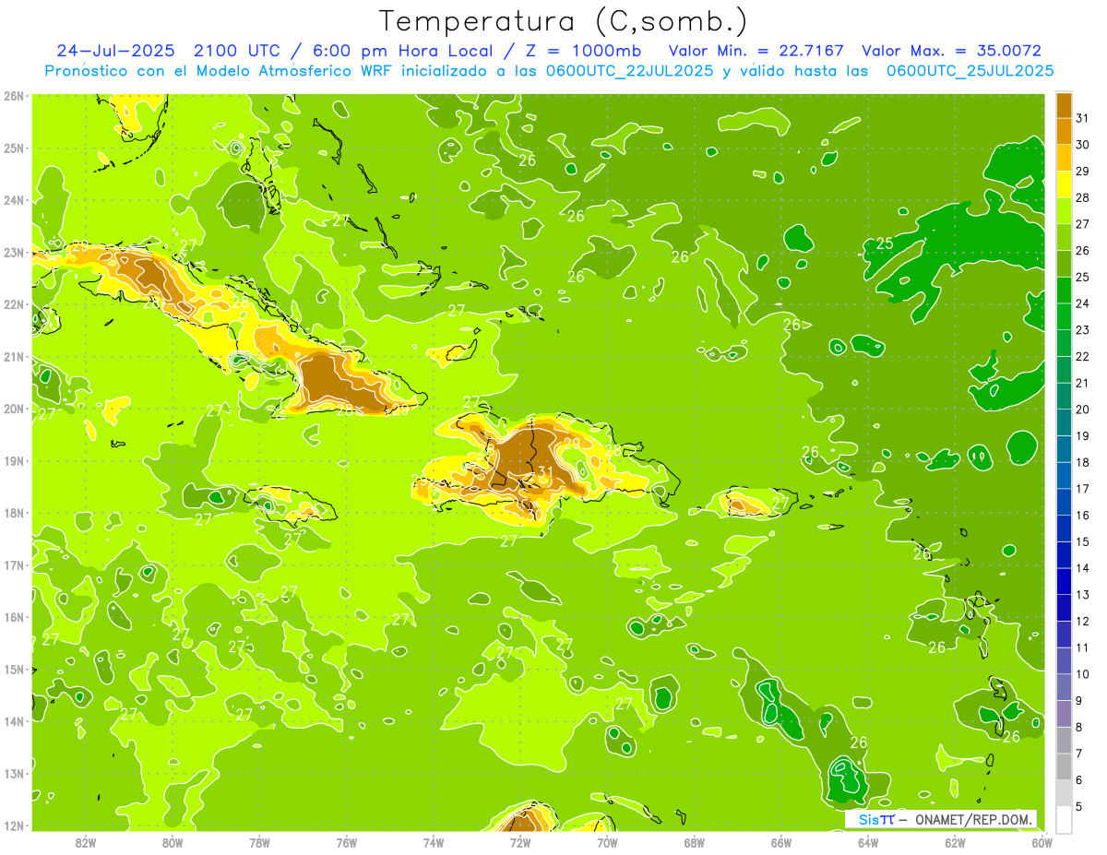
Task: Click the latitude label "26N"
Action: 14,96
